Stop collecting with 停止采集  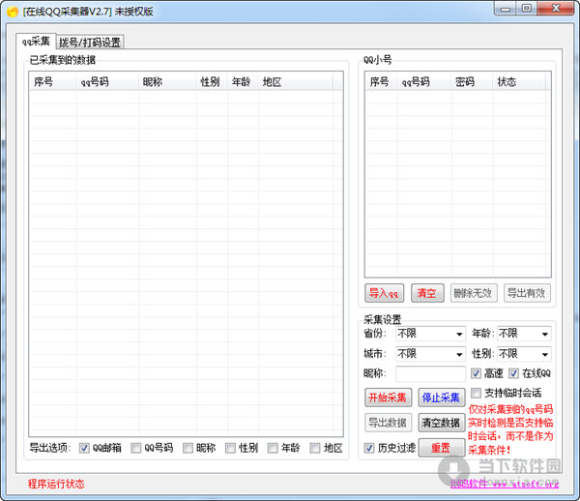click(x=442, y=398)
